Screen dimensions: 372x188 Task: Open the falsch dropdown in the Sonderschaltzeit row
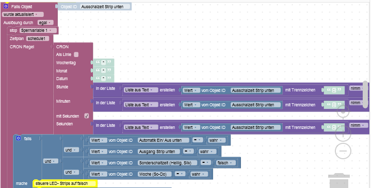(225, 163)
